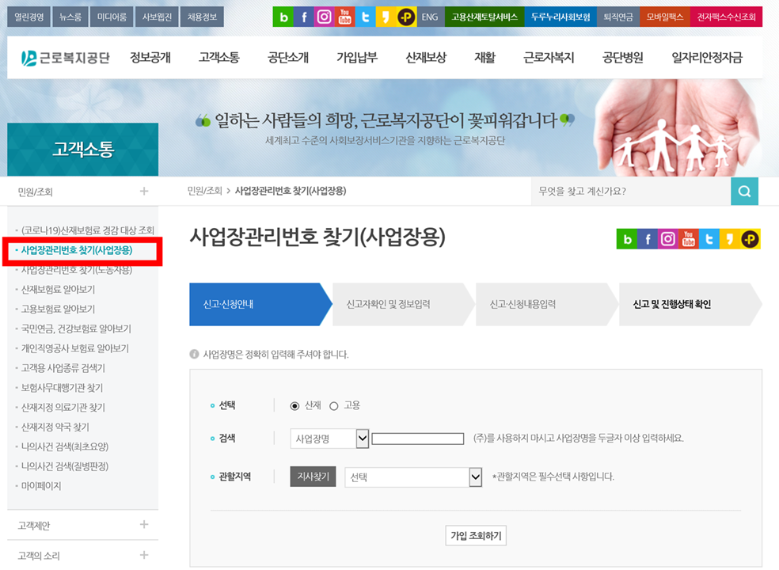The width and height of the screenshot is (779, 570).
Task: Open 산재지정 약국 찾기 in sidebar
Action: (55, 427)
